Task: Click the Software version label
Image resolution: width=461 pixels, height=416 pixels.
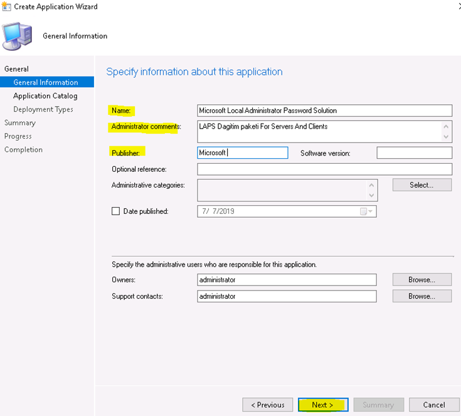Action: point(325,153)
